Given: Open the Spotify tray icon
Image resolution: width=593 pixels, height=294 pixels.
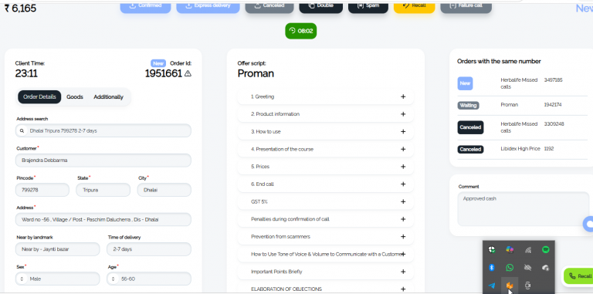Looking at the screenshot, I should 545,249.
